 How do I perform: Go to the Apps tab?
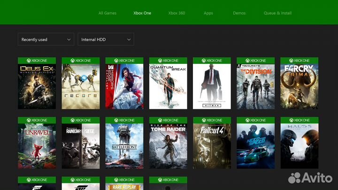pos(208,13)
